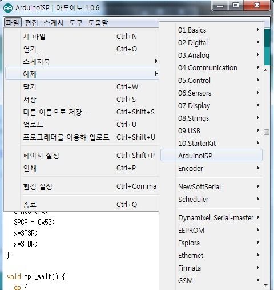This screenshot has width=274, height=290.
Task: Expand EEPROM library examples
Action: click(211, 230)
